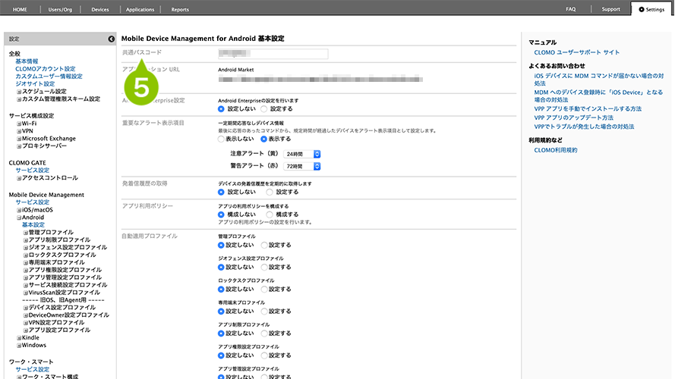
Task: Open CLOMOアカウント設定 link
Action: pyautogui.click(x=46, y=69)
